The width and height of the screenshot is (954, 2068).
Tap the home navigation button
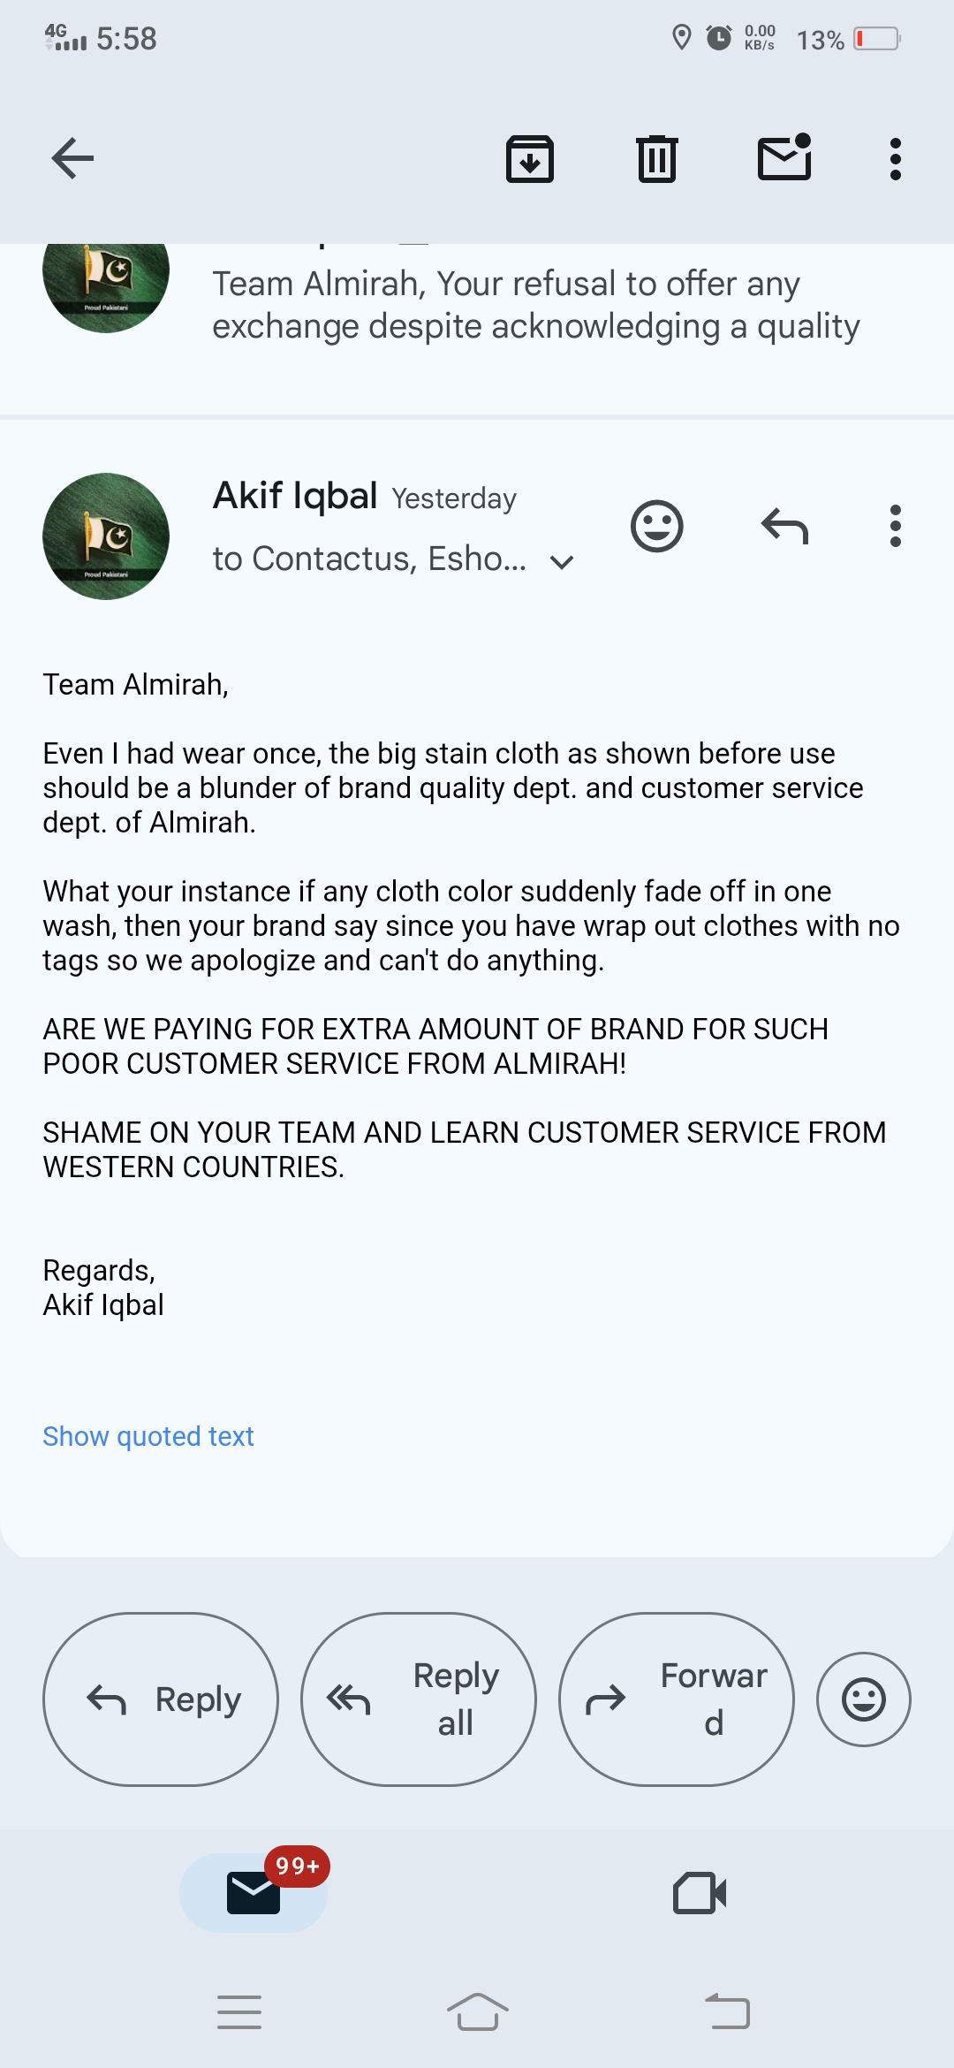tap(478, 2012)
